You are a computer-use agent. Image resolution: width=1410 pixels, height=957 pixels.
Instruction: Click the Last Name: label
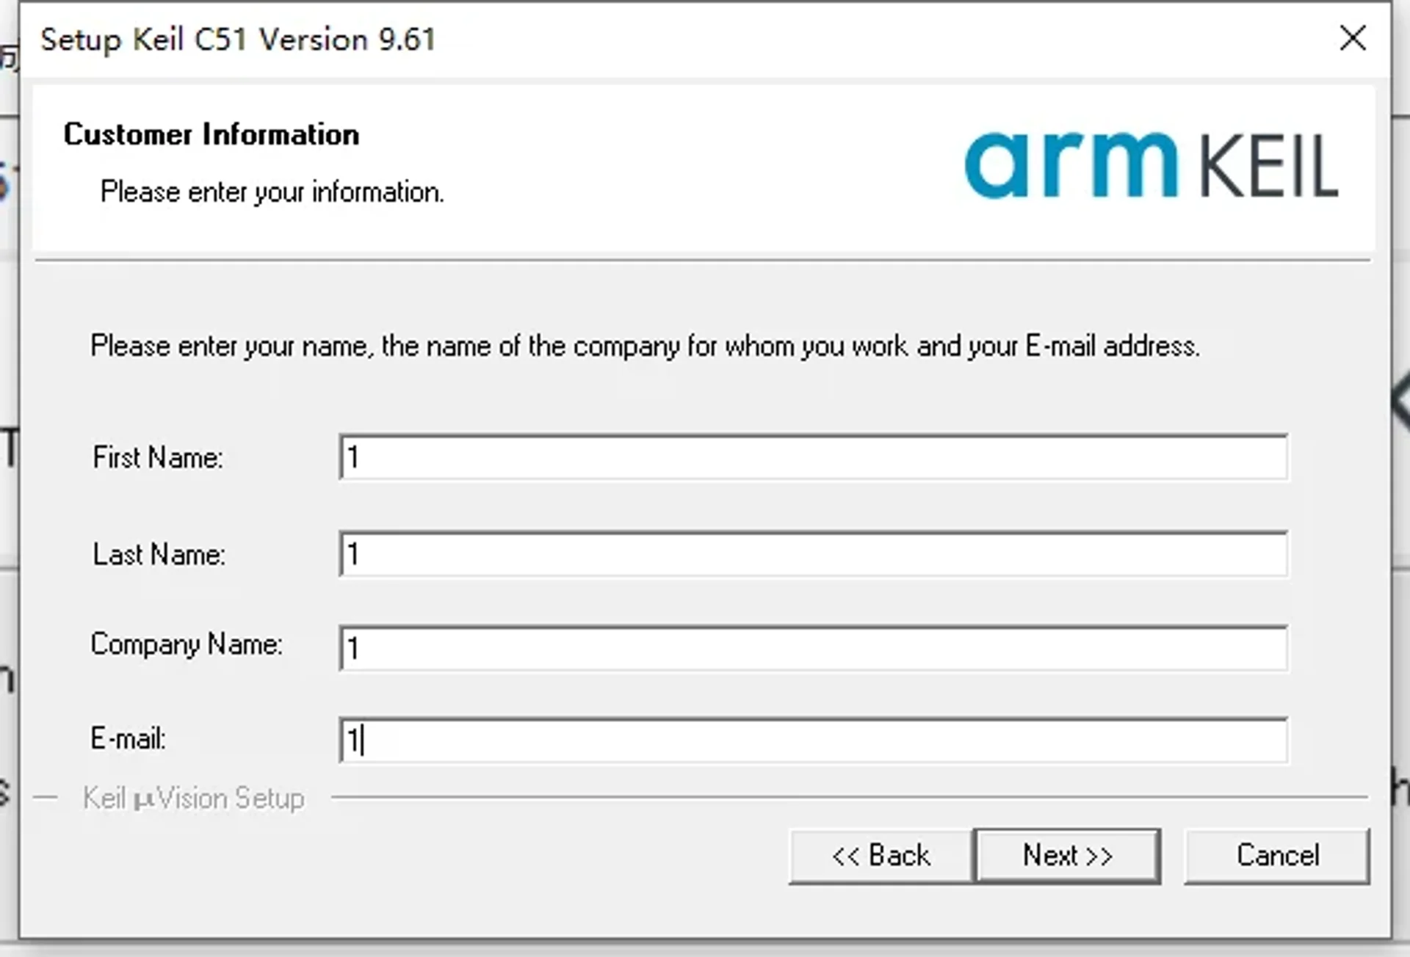159,555
